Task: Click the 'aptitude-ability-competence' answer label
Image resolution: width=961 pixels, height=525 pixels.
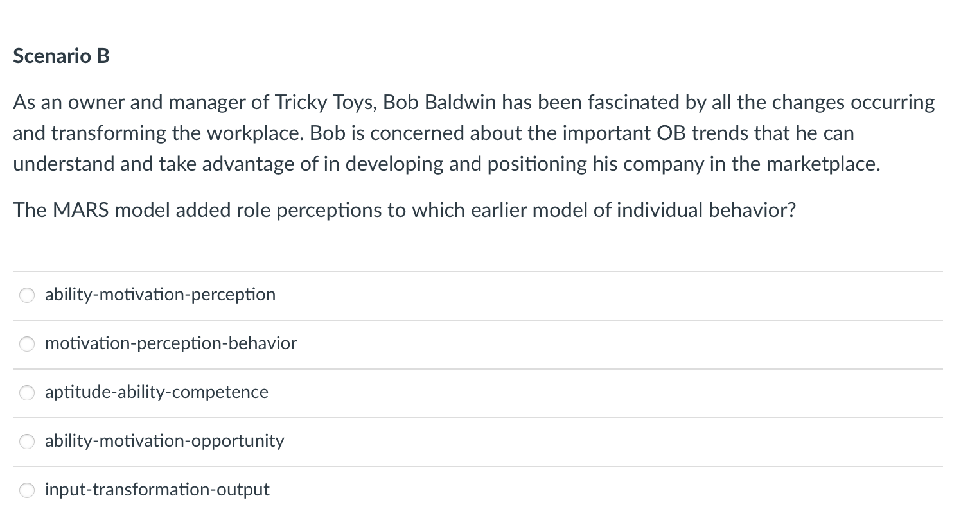Action: (157, 392)
